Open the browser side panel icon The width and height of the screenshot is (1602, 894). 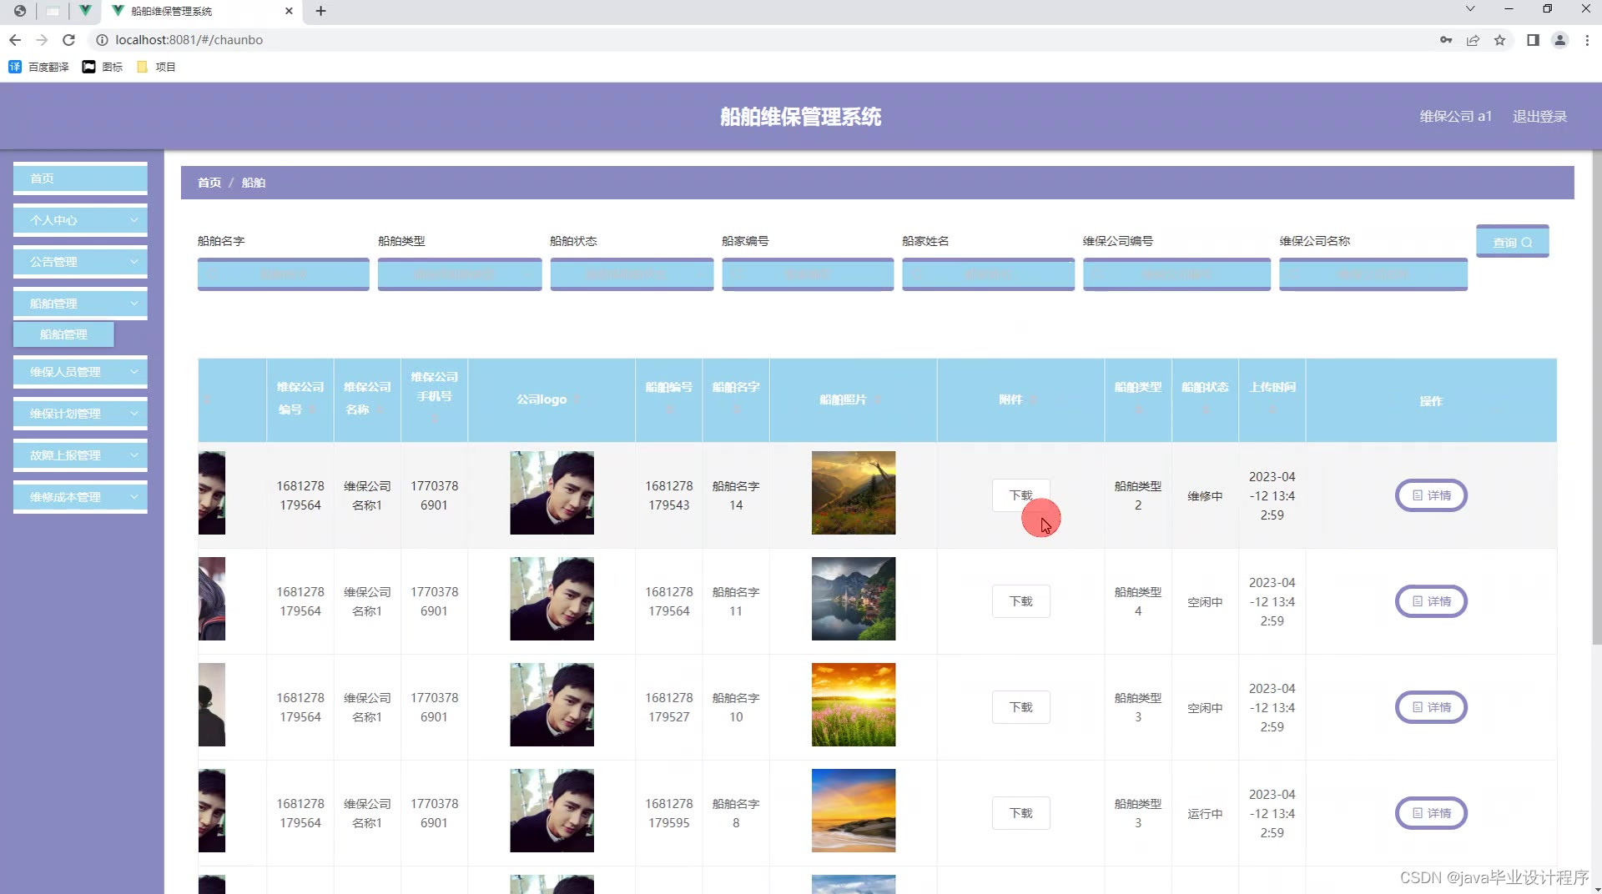coord(1533,39)
